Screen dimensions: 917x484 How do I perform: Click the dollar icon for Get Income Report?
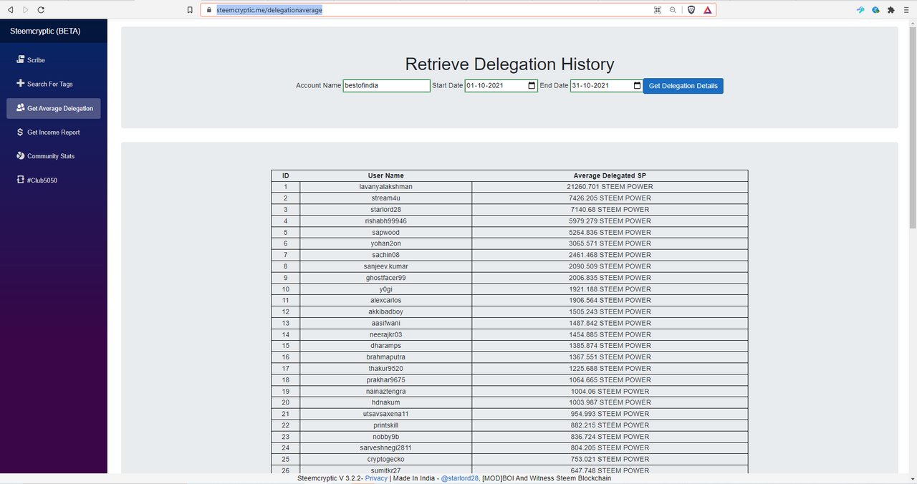point(21,132)
